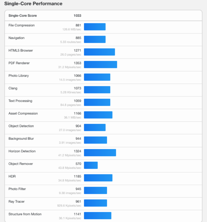Click the Single-Core Performance heading
207x222 pixels.
[33, 4]
